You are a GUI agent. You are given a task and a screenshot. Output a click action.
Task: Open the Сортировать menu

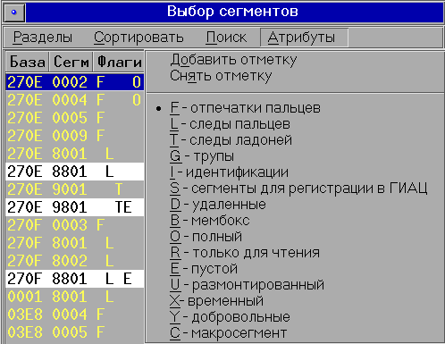point(139,38)
